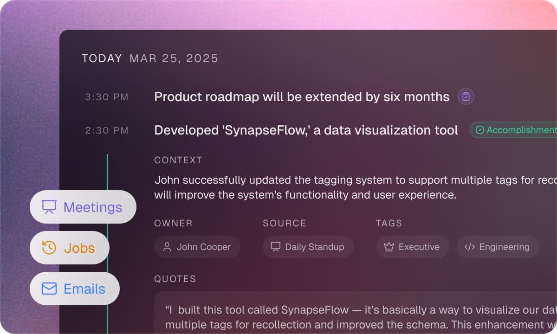The height and width of the screenshot is (334, 557).
Task: Switch to the Jobs view
Action: [70, 248]
